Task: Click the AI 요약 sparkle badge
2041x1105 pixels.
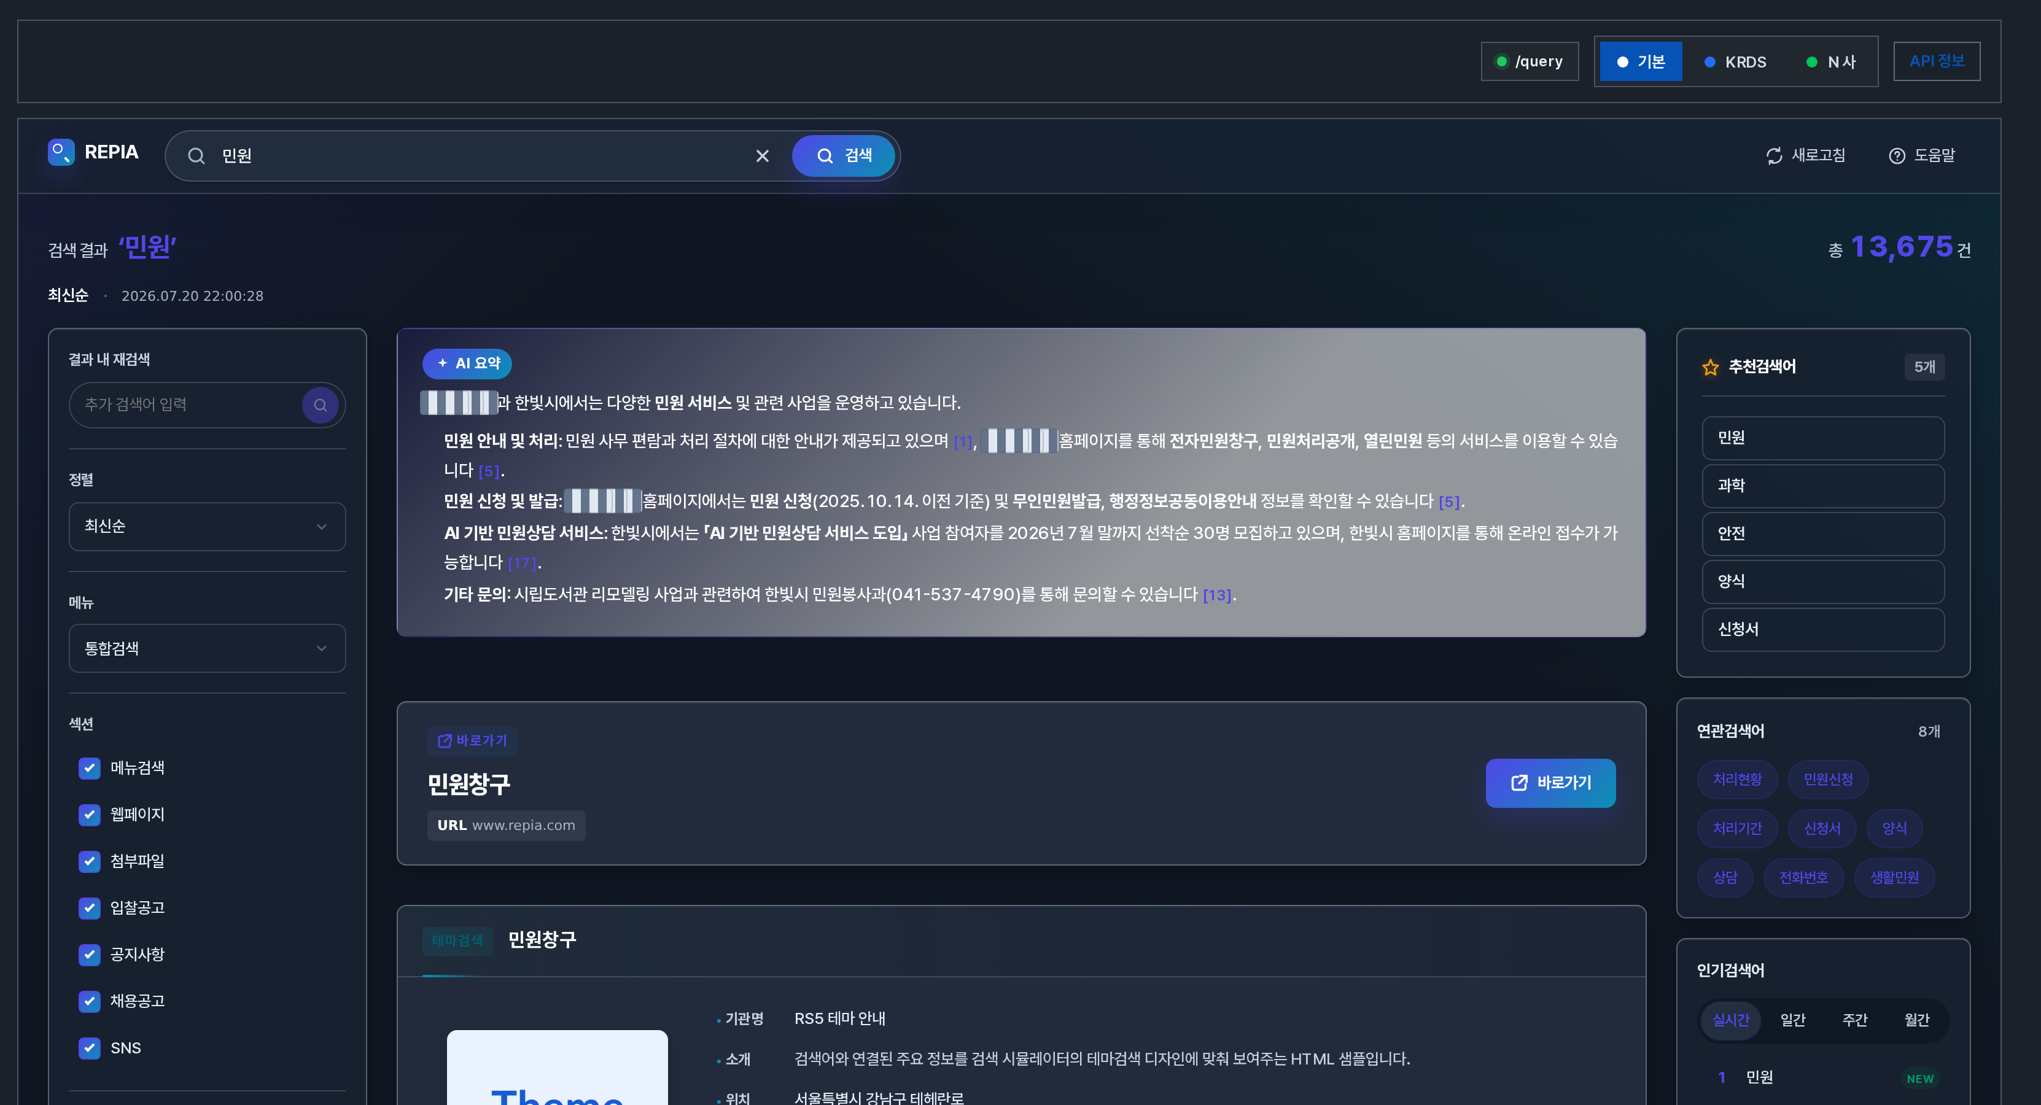Action: 467,363
